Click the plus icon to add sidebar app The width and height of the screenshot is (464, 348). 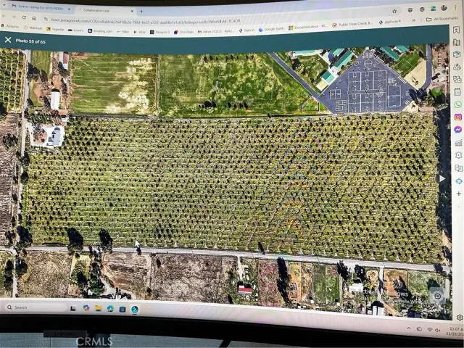pos(458,194)
